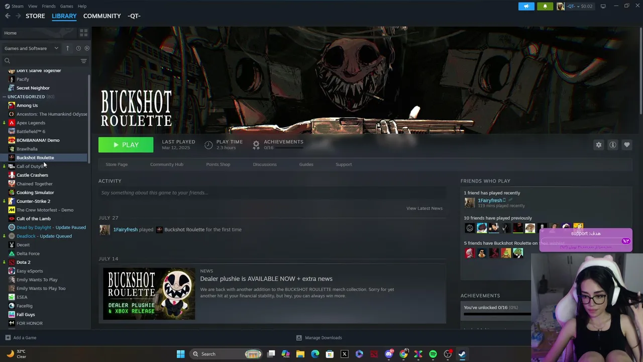Select Secret Neighbor in the library
The width and height of the screenshot is (643, 362).
(33, 88)
